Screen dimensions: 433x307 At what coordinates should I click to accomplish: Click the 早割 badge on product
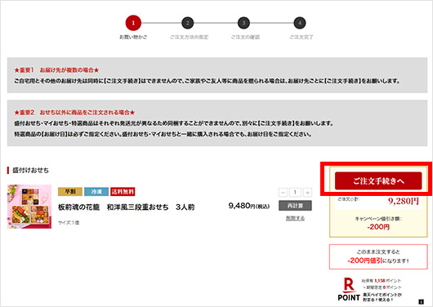70,192
